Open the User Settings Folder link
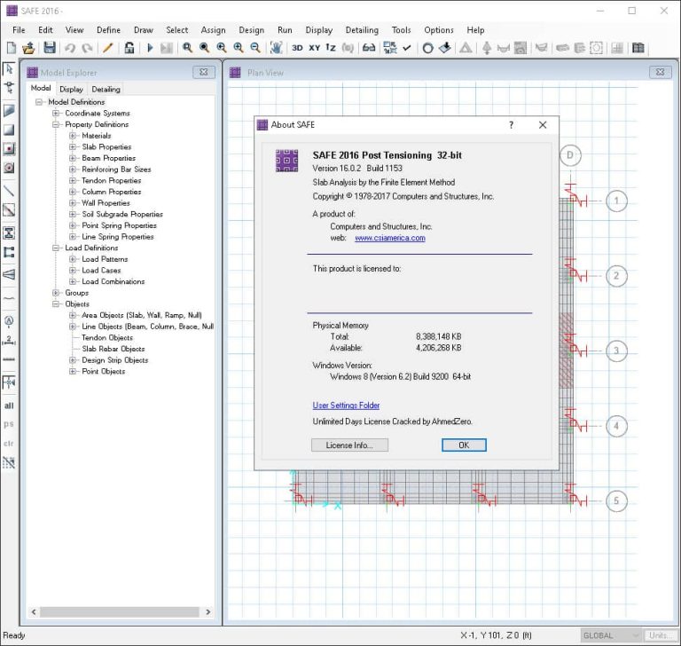This screenshot has width=681, height=646. [x=346, y=406]
